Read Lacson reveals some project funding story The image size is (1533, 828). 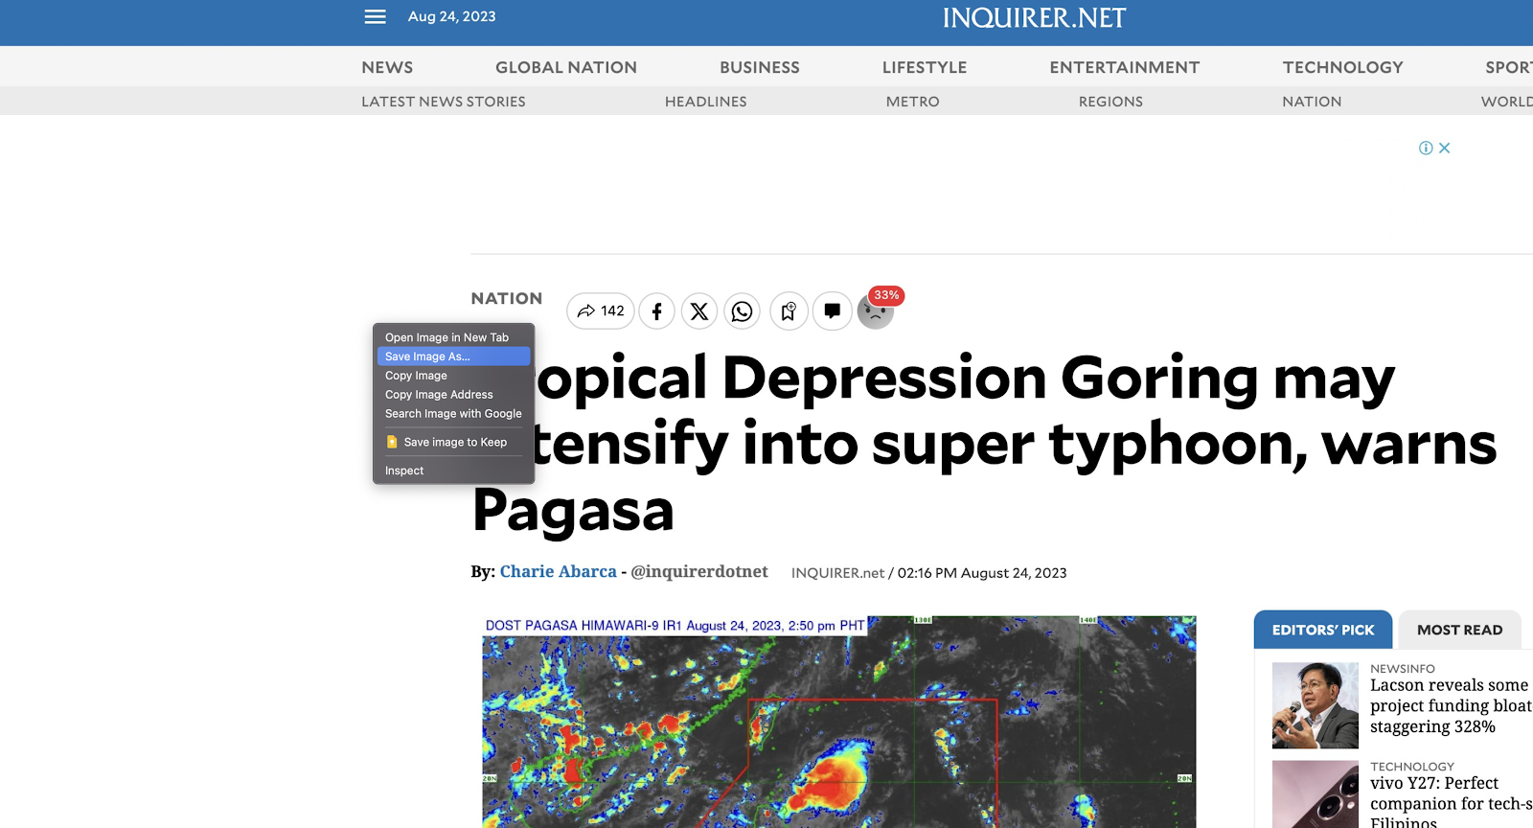[x=1451, y=706]
